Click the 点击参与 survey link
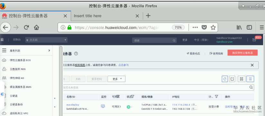Viewport: 265px width, 116px height. 123,65
